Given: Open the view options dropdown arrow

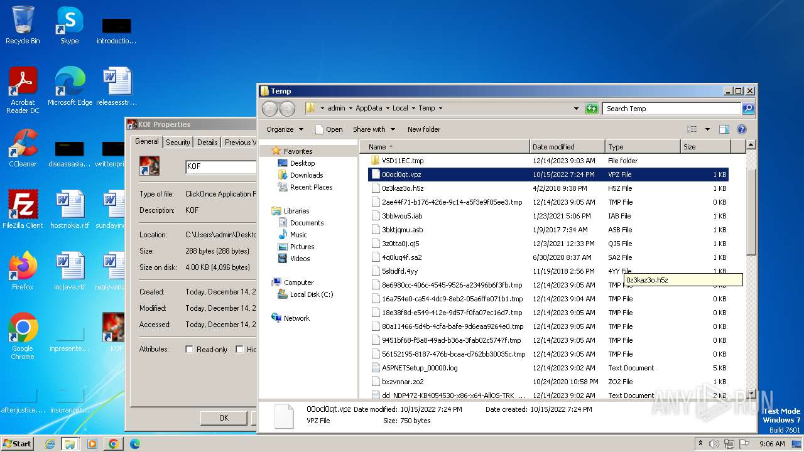Looking at the screenshot, I should click(707, 129).
